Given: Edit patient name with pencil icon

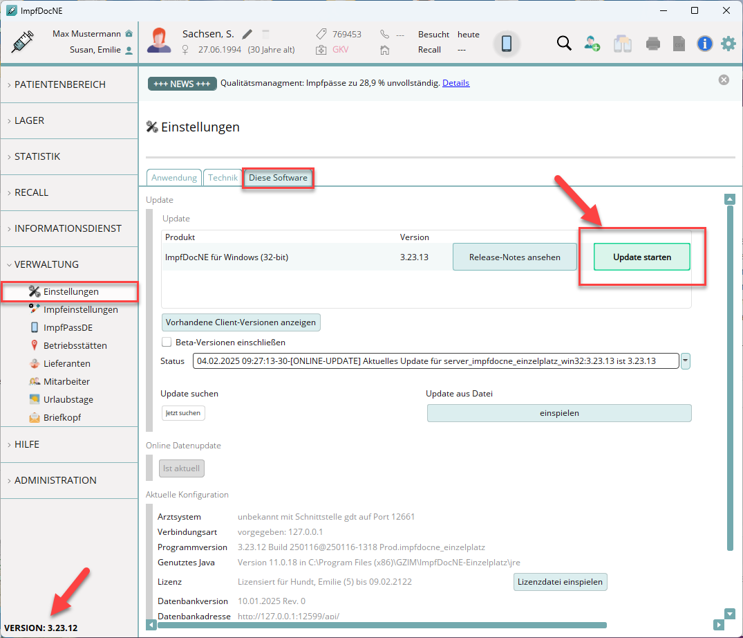Looking at the screenshot, I should tap(247, 34).
